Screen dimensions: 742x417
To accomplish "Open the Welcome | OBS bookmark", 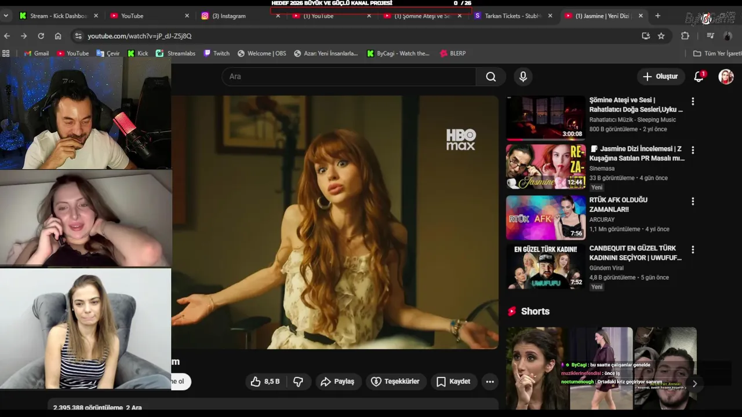I will [261, 53].
